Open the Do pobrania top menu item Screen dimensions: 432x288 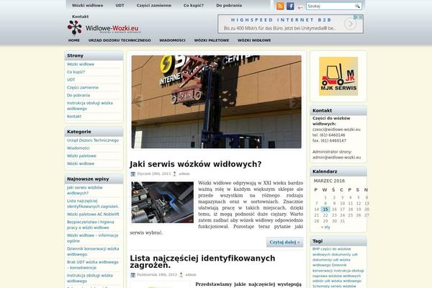(229, 5)
